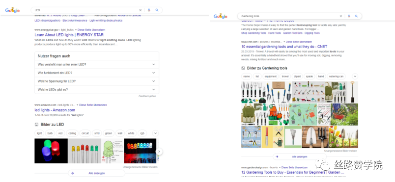Clear the Gardening tools query with X
The height and width of the screenshot is (182, 395).
pos(341,16)
